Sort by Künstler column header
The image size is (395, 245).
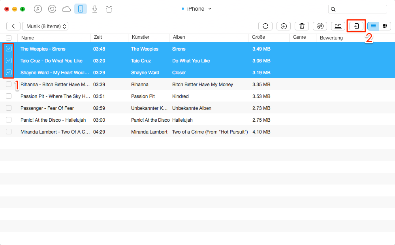[x=141, y=37]
